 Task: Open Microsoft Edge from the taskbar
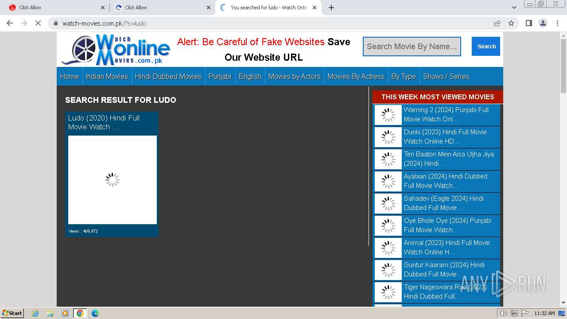(95, 313)
